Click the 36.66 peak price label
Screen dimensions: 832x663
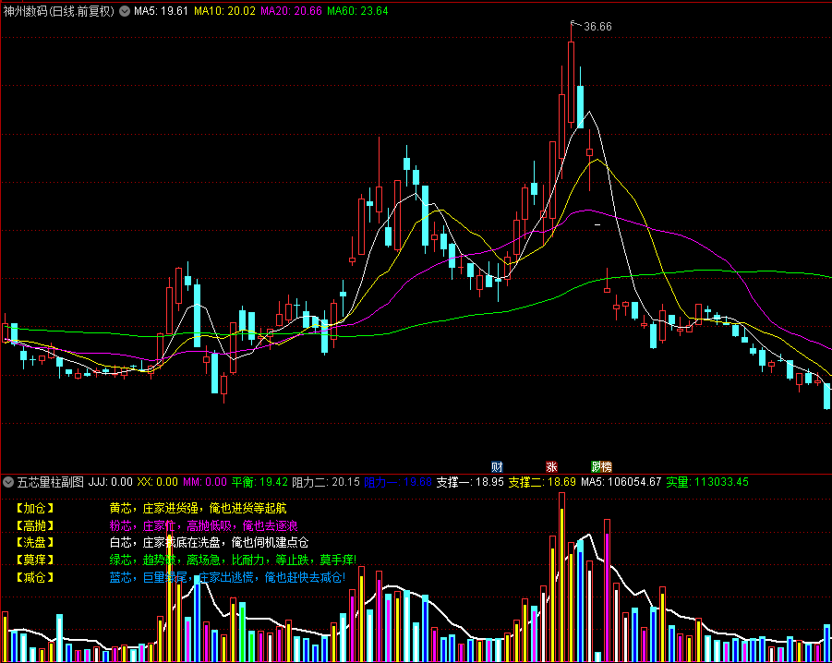[x=597, y=27]
